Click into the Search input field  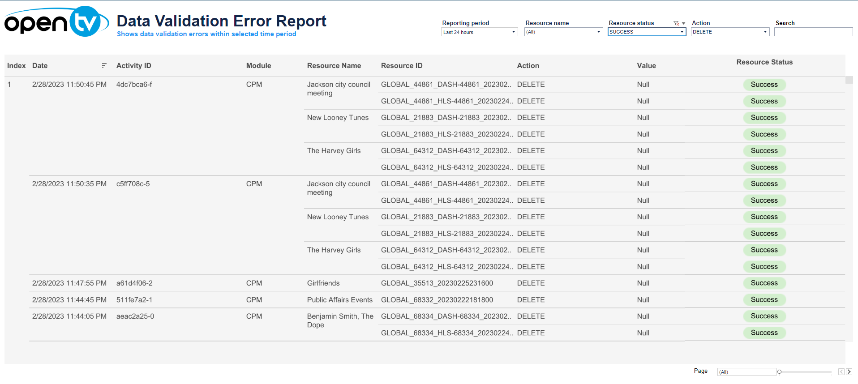point(813,32)
